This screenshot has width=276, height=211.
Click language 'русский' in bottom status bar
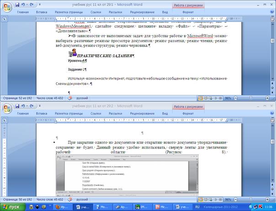(x=82, y=200)
